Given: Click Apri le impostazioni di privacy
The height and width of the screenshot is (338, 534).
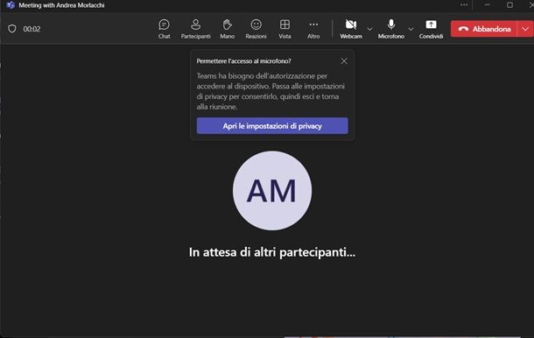Looking at the screenshot, I should (272, 126).
